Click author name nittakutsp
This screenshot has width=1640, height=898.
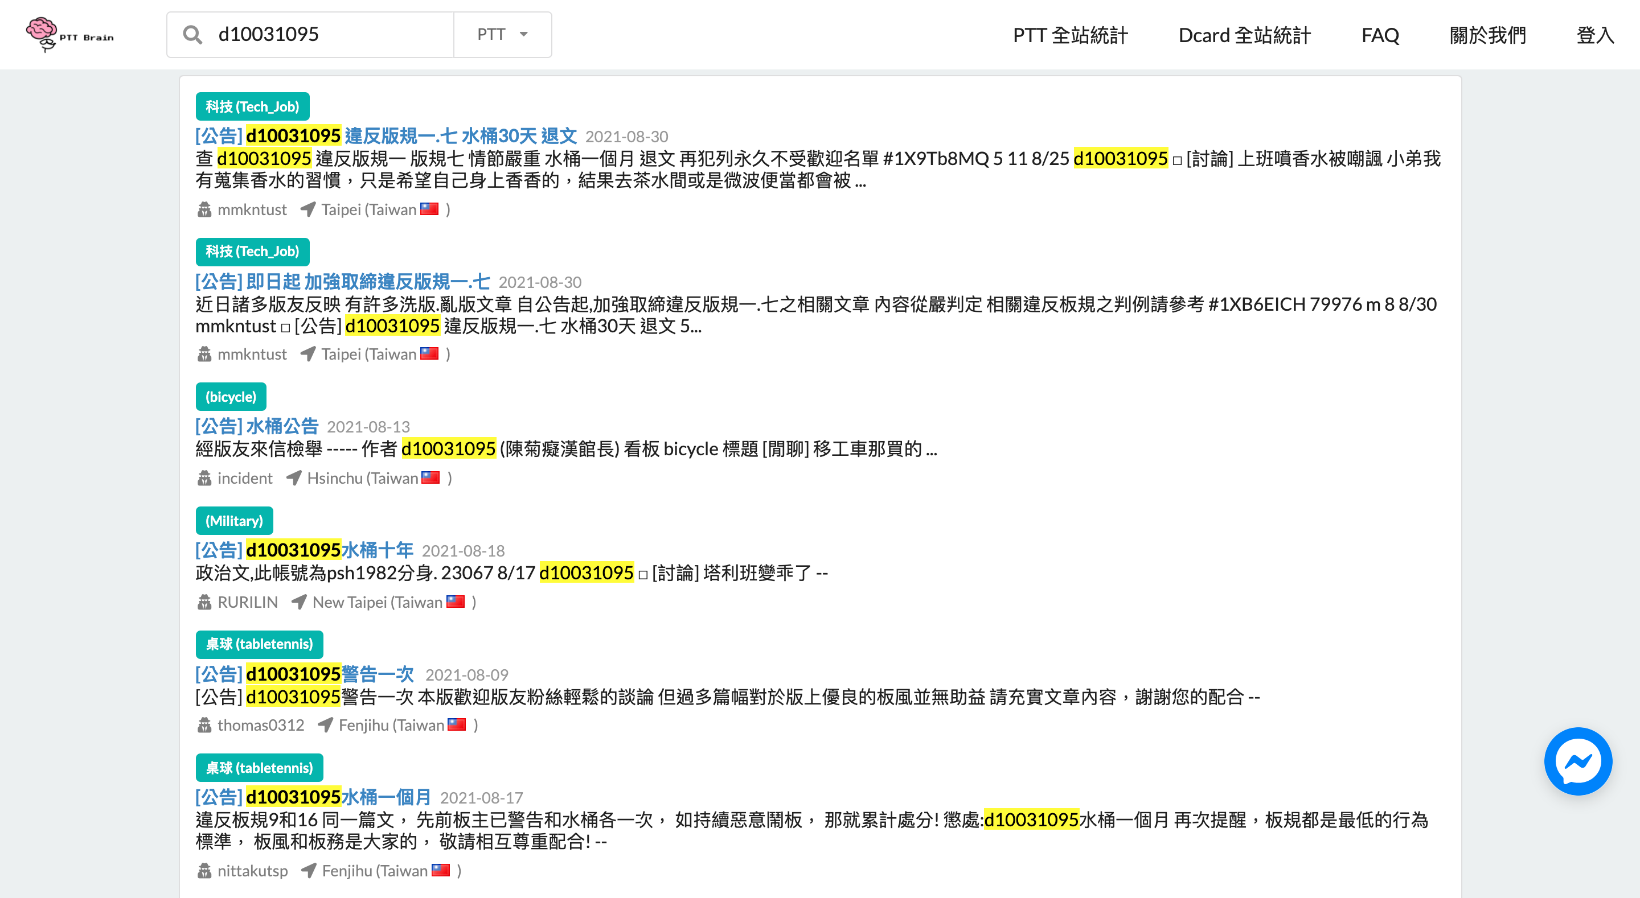coord(252,871)
